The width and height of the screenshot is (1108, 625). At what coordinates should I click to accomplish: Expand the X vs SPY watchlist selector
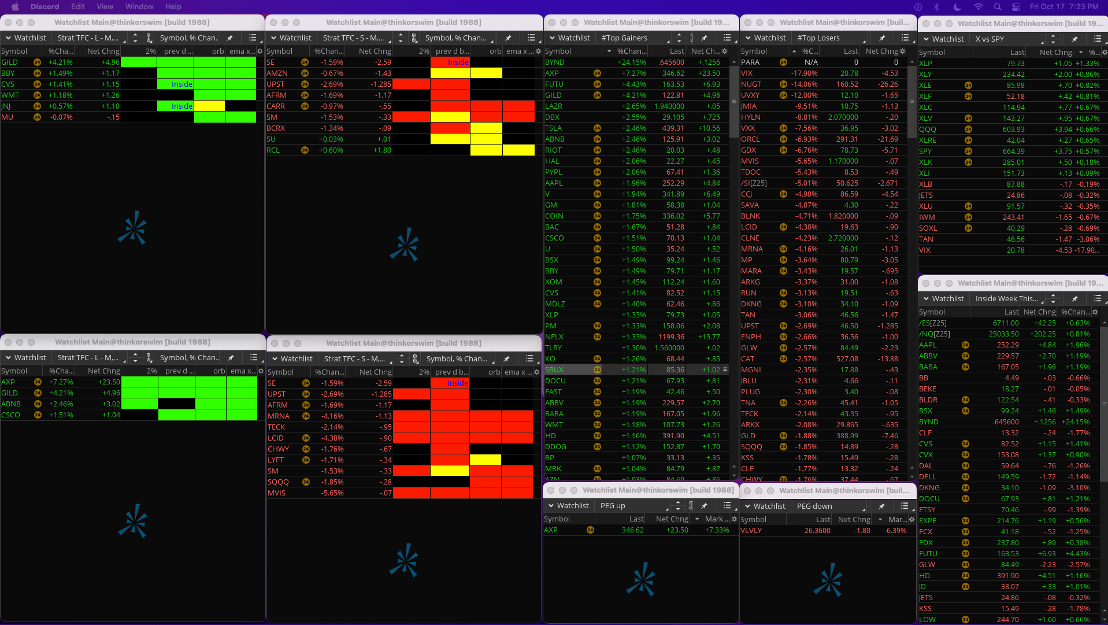pos(1008,39)
